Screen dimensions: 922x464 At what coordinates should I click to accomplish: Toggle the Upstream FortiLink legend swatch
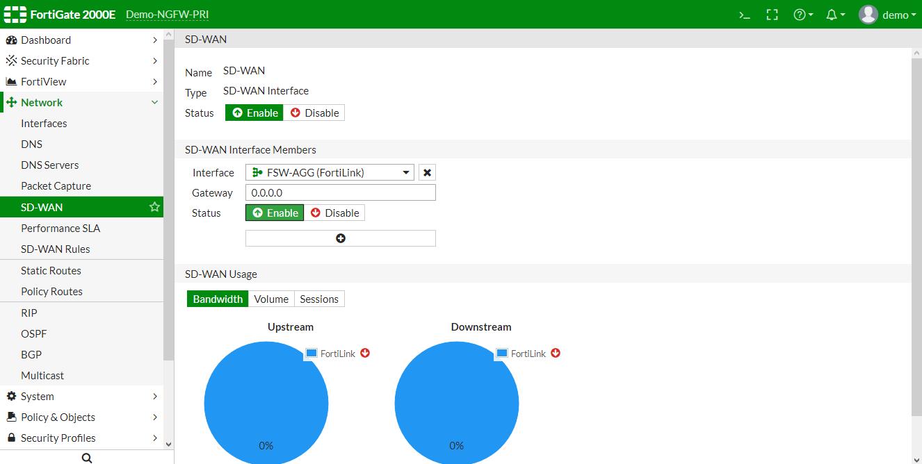coord(312,354)
